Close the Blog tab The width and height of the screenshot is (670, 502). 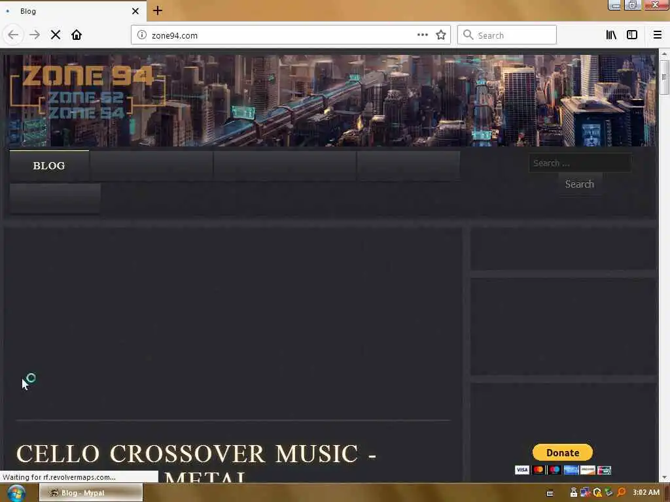tap(135, 11)
